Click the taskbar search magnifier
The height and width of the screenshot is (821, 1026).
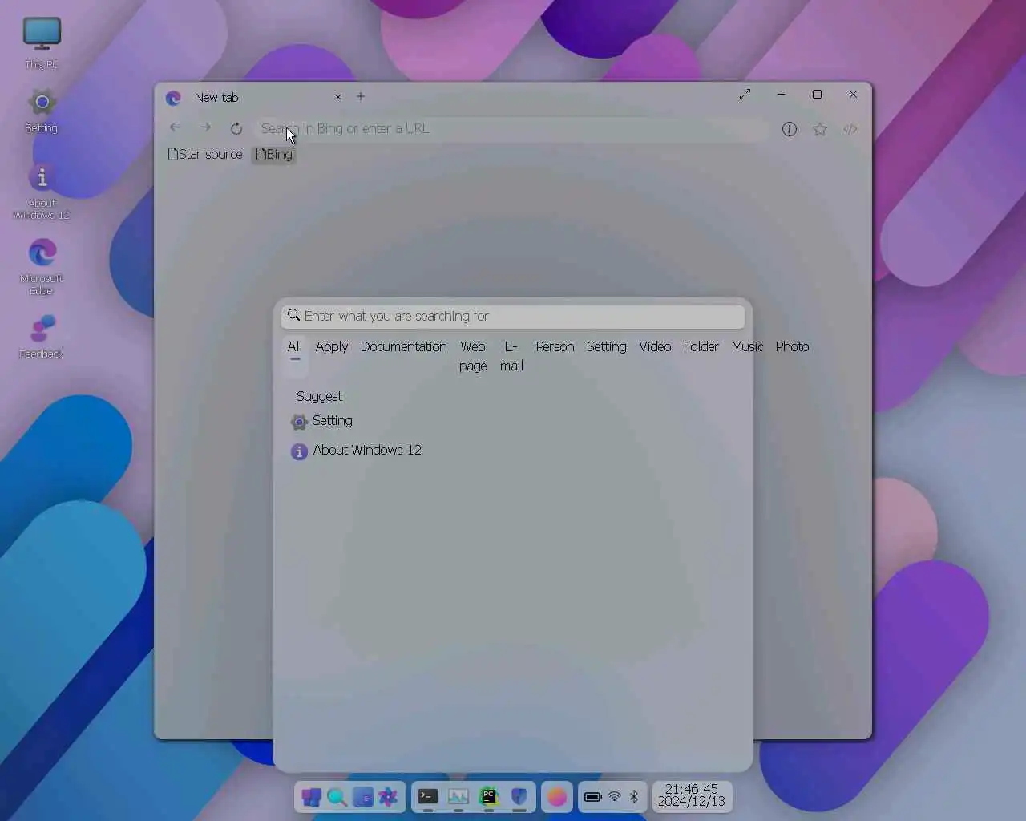click(337, 797)
